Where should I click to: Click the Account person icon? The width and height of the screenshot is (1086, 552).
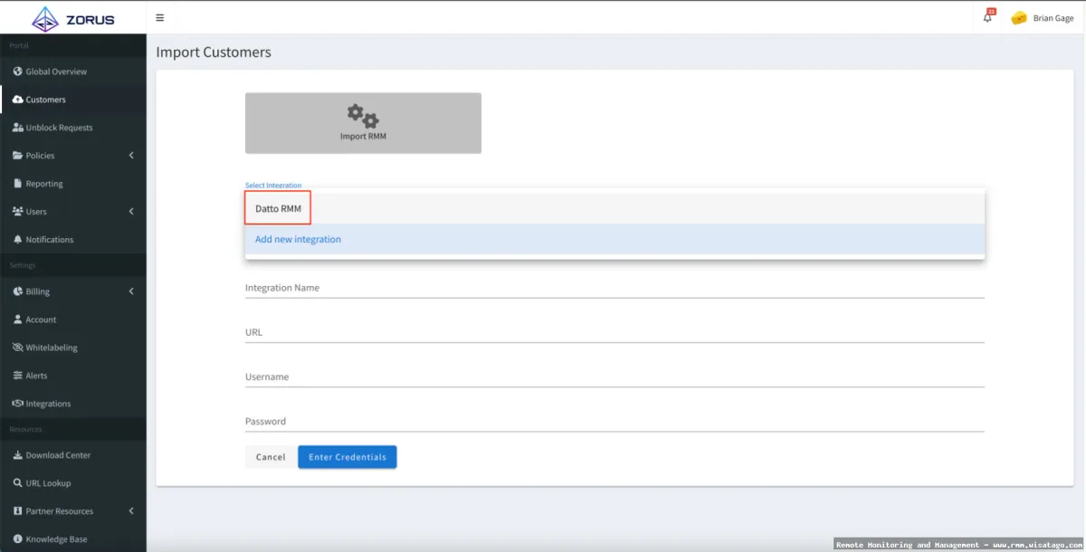coord(17,319)
